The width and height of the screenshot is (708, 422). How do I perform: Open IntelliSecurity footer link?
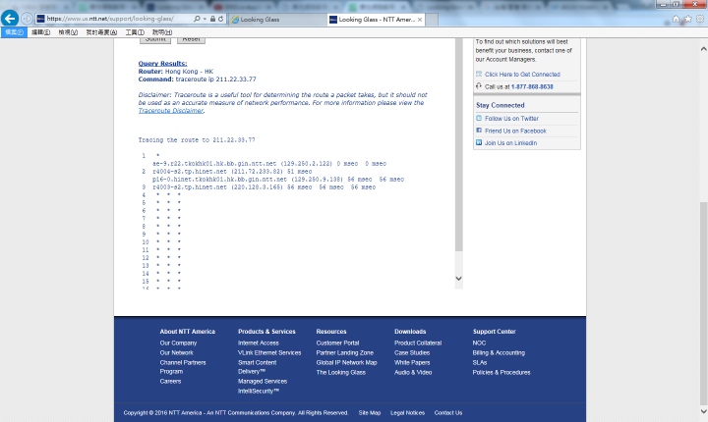click(259, 392)
